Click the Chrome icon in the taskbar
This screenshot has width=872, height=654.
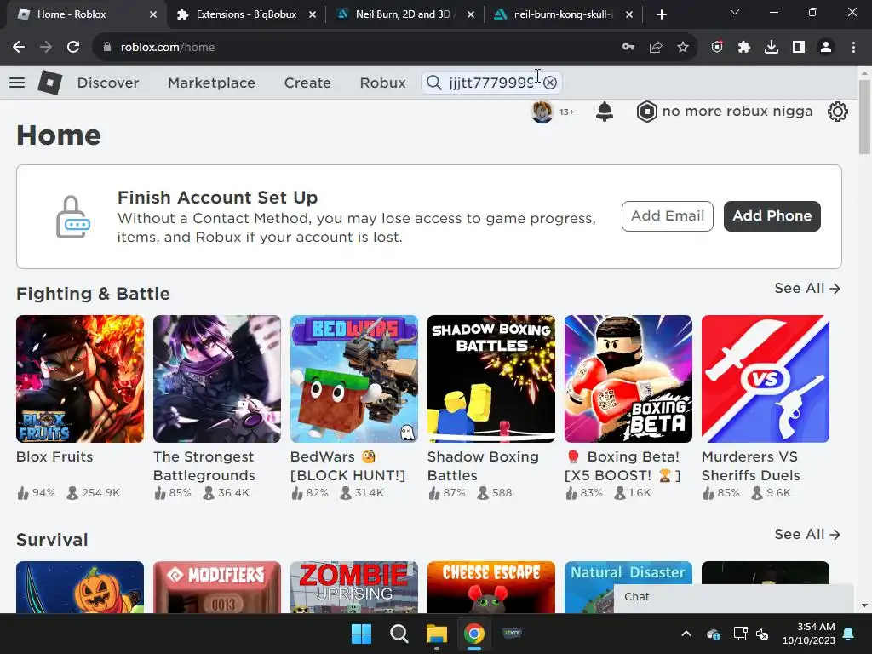[473, 634]
